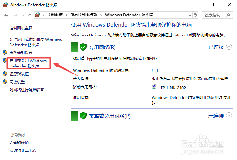This screenshot has width=237, height=160.
Task: Open 启用或关闭 Windows Defender 防火墙
Action: (28, 63)
